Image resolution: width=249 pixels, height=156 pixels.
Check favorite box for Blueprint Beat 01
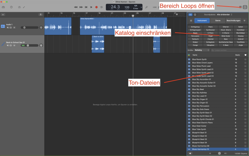[x=245, y=132]
